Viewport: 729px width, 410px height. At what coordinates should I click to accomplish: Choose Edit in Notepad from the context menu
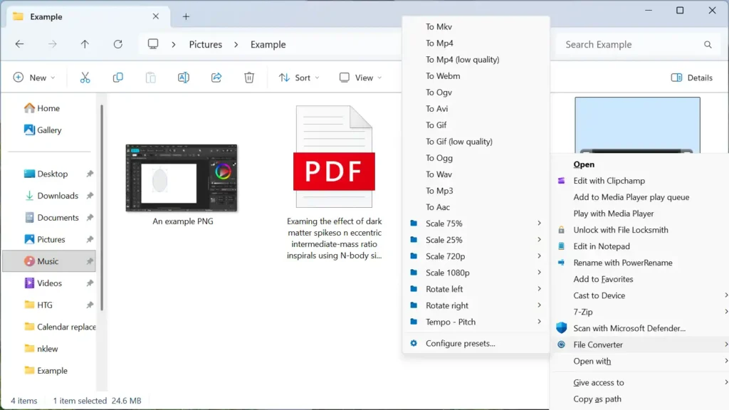(x=600, y=246)
